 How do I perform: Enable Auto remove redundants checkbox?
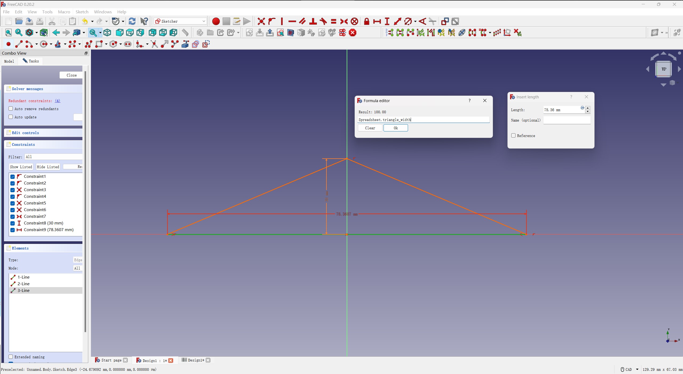tap(11, 108)
